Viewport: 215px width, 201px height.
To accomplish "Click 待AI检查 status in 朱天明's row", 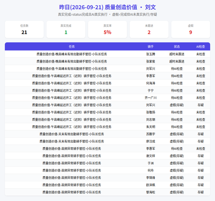I will 177,127.
